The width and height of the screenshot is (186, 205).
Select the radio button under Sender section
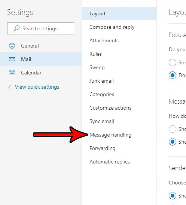(x=173, y=196)
